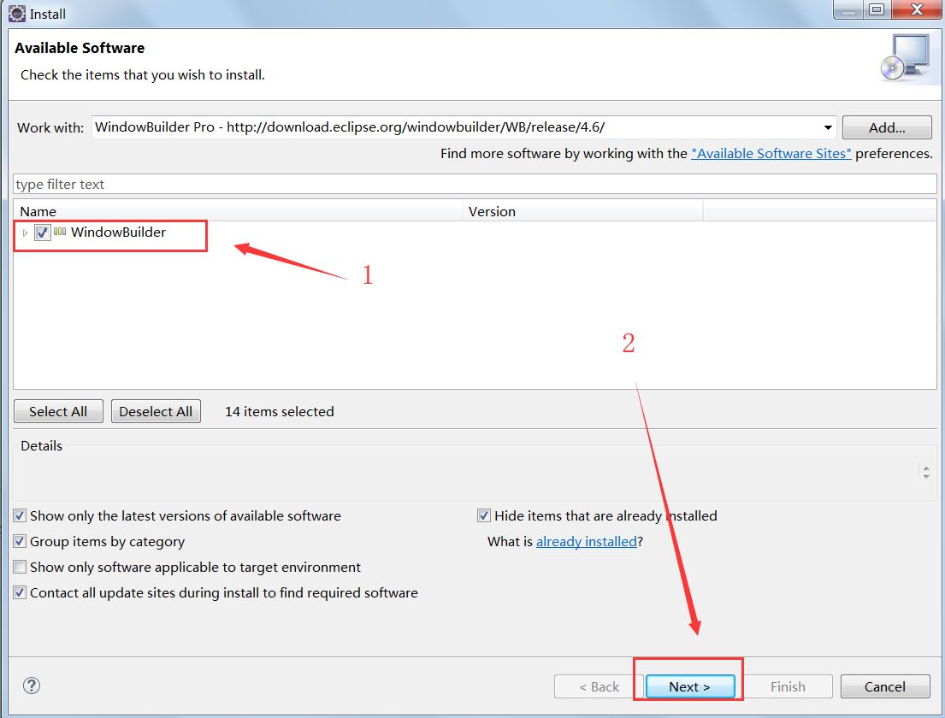
Task: Click the Deselect All button
Action: [156, 411]
